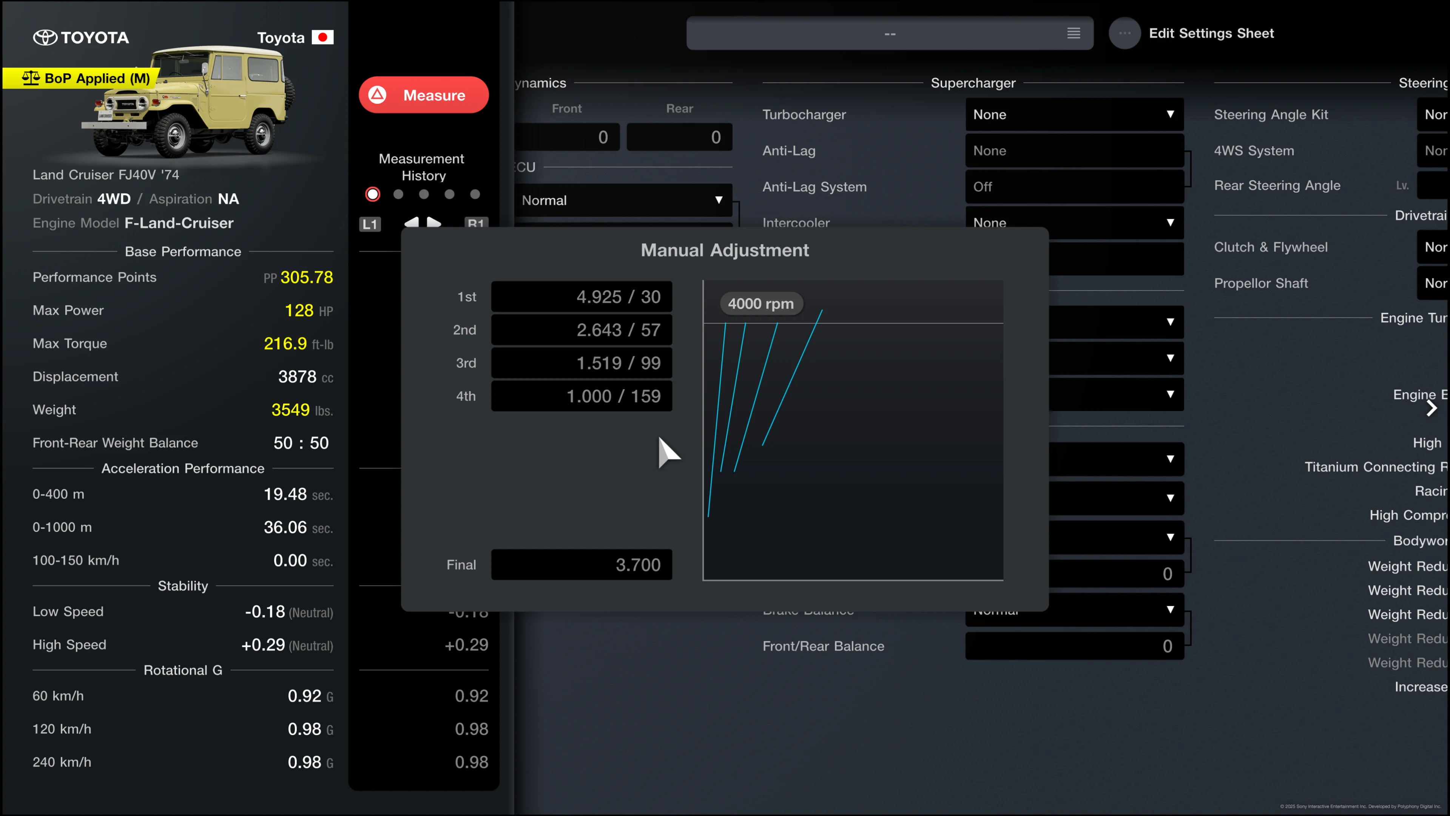Select the third measurement history dot
Screen dimensions: 1450x816
pyautogui.click(x=424, y=194)
